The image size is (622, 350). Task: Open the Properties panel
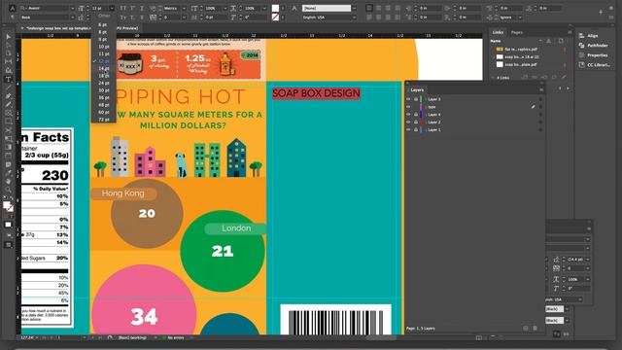tap(593, 55)
